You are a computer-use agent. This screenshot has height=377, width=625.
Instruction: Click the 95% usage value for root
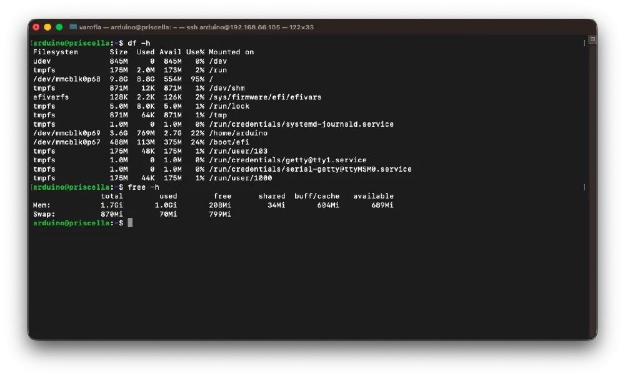coord(197,79)
